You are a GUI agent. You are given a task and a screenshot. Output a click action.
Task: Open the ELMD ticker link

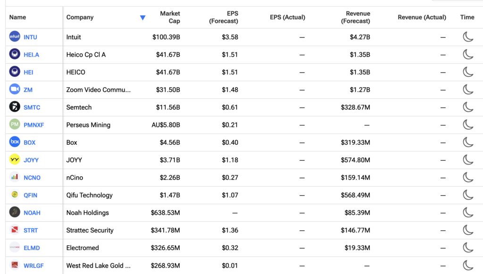[32, 248]
